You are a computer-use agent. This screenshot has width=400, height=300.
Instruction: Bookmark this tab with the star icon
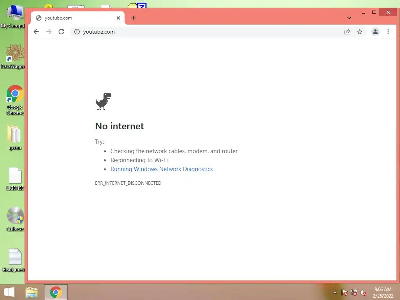point(360,32)
